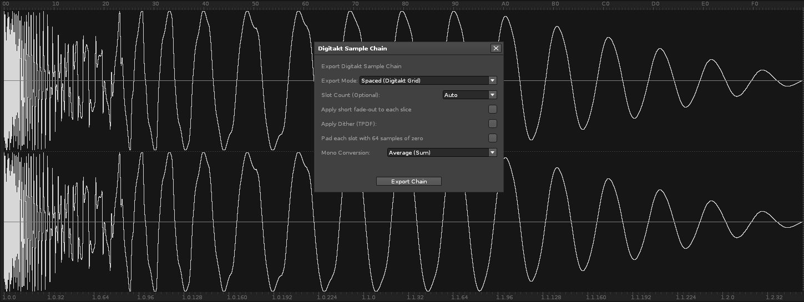Click the top ruler marker 10
Screen dimensions: 804x302
(x=55, y=4)
